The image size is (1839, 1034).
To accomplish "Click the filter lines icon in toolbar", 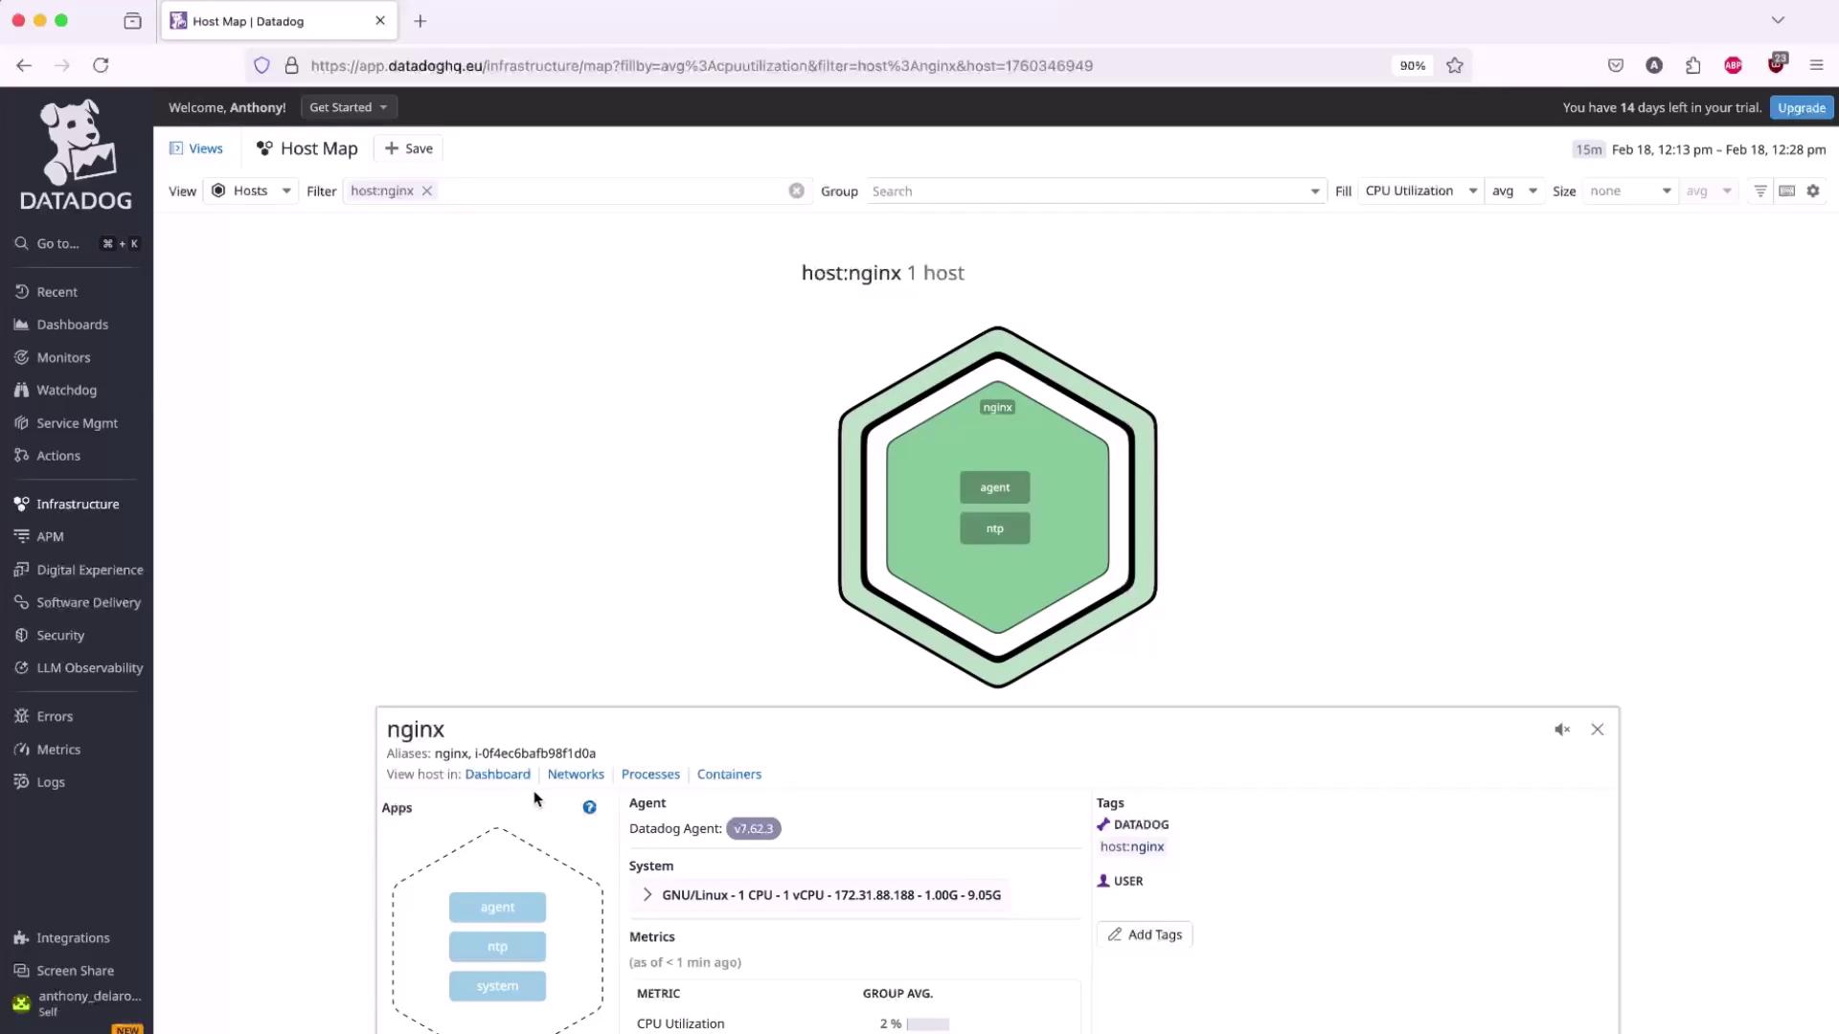I will [x=1760, y=191].
